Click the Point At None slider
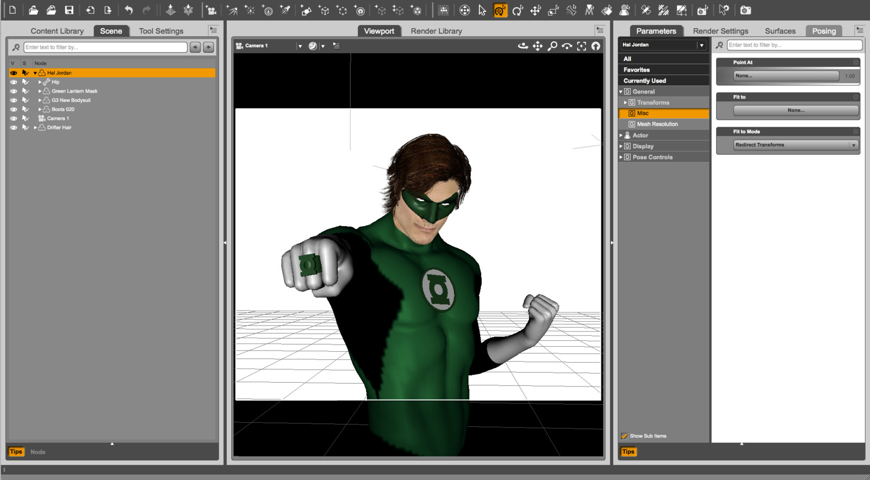The image size is (870, 480). [786, 76]
